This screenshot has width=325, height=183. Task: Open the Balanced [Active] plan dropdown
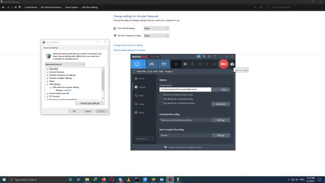coord(65,65)
